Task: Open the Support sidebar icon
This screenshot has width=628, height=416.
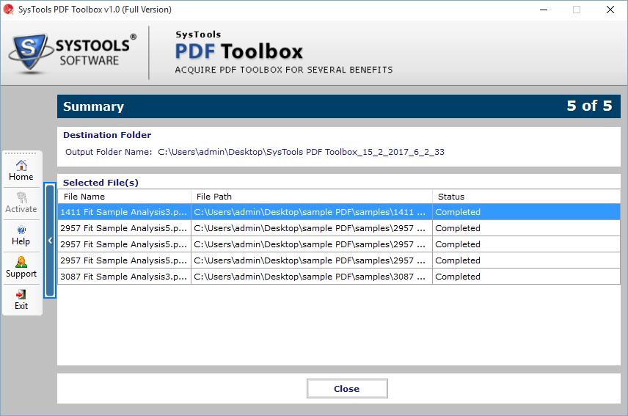Action: tap(21, 268)
